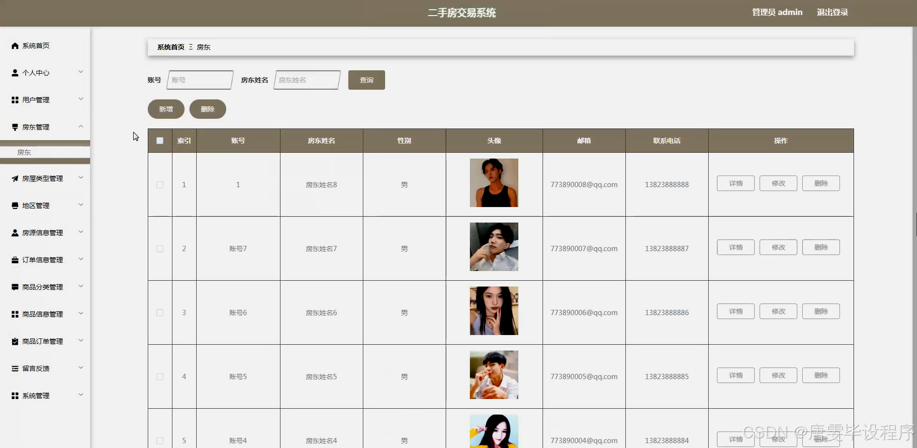Click phone number 13823888885

coord(667,377)
